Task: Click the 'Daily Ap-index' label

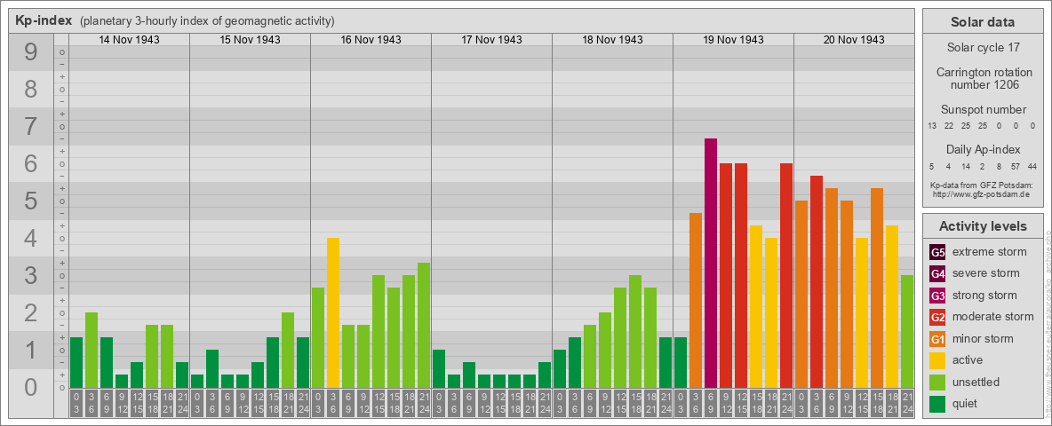Action: click(983, 149)
